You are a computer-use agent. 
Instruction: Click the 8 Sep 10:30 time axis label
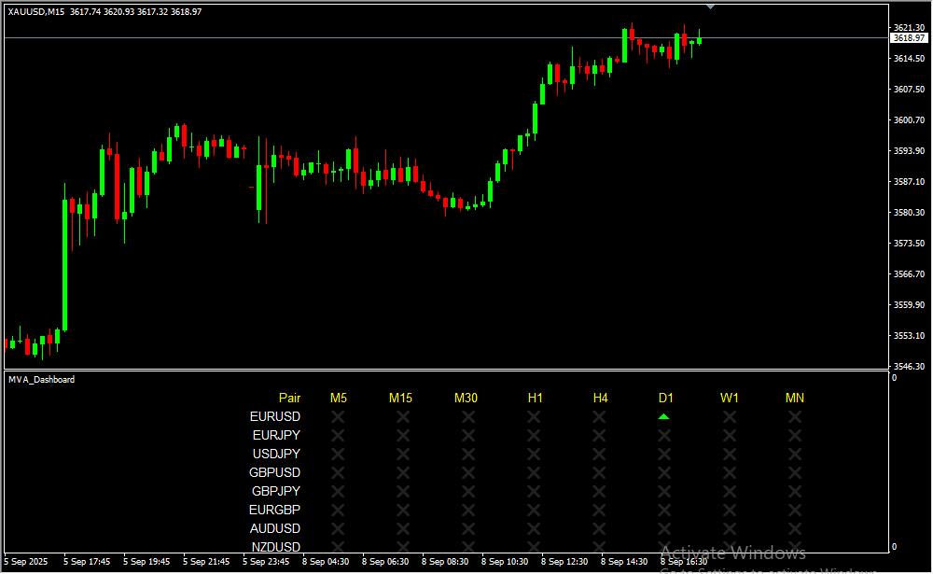[505, 562]
